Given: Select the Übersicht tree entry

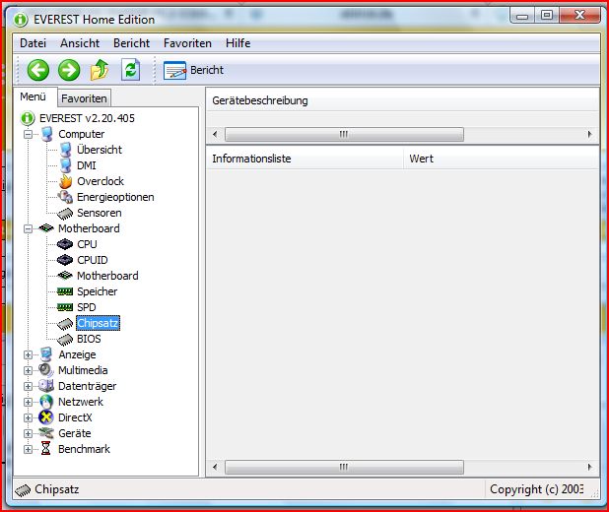Looking at the screenshot, I should pyautogui.click(x=100, y=150).
